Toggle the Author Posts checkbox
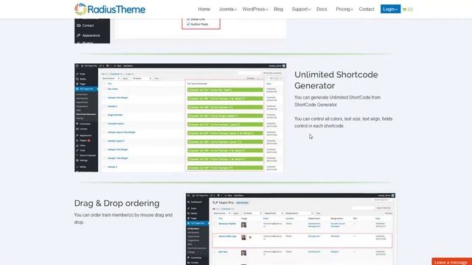 pos(188,24)
